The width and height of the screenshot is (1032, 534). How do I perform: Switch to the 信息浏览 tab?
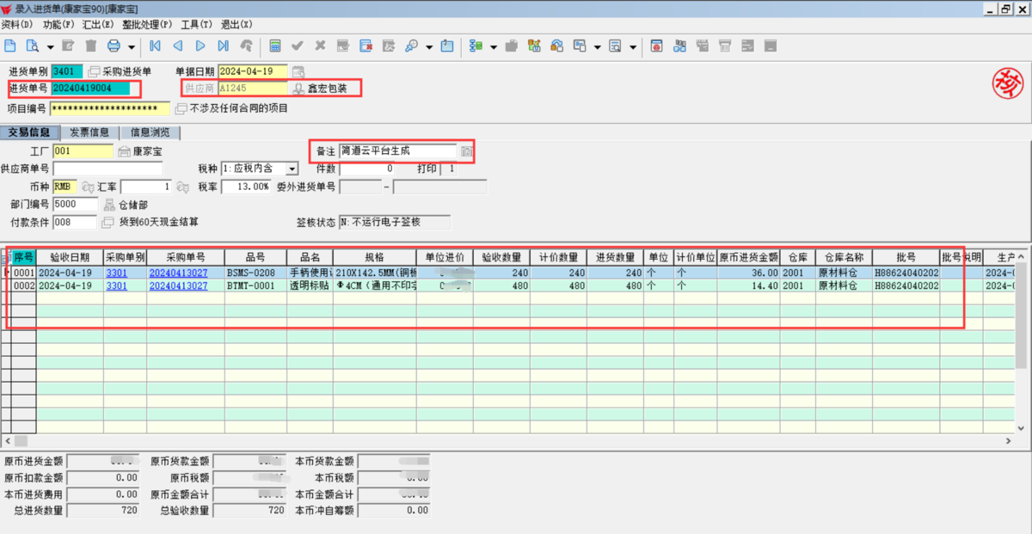tap(150, 132)
